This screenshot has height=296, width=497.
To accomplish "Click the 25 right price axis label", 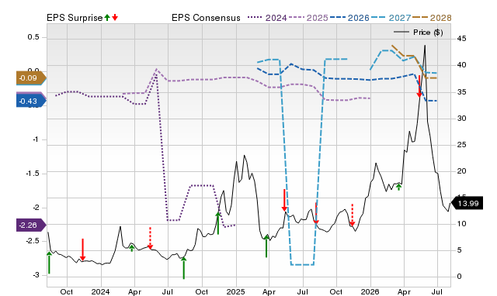I will [x=461, y=145].
